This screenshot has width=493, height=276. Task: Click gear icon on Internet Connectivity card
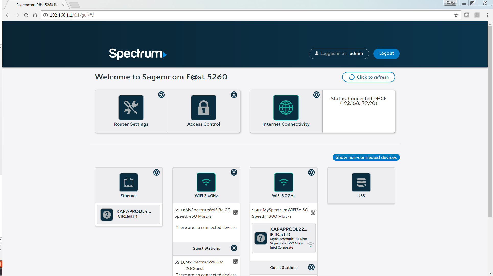(x=316, y=95)
